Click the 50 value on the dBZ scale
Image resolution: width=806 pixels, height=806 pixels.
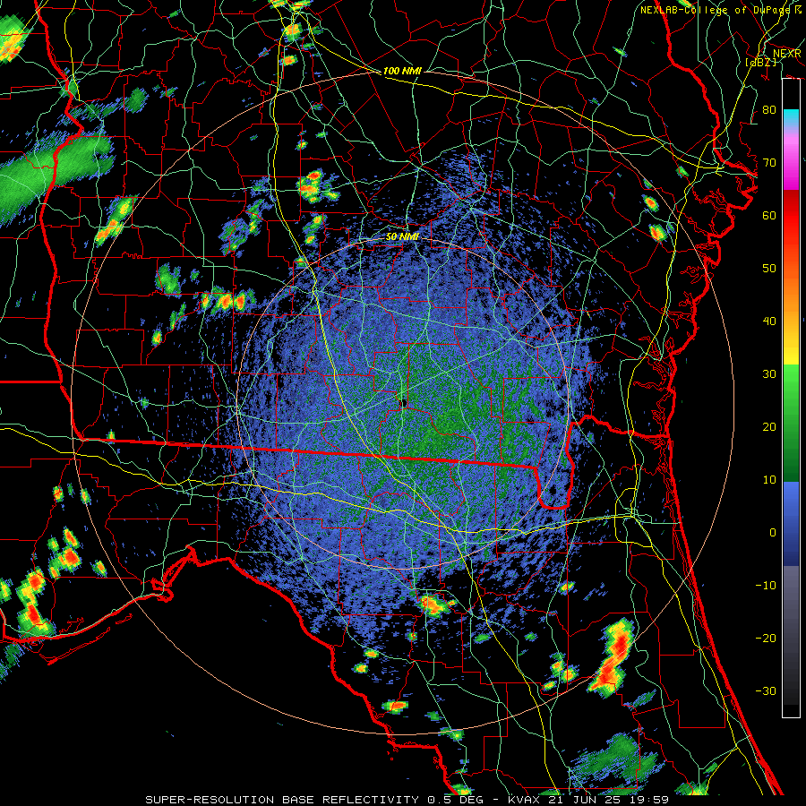(x=769, y=269)
